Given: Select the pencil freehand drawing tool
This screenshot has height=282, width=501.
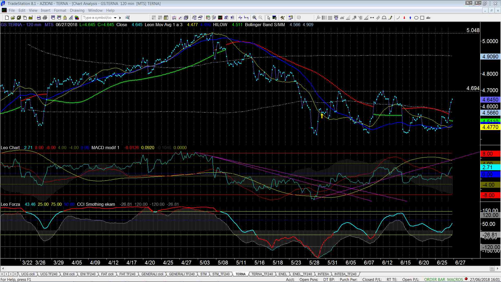Looking at the screenshot, I should click(x=390, y=18).
